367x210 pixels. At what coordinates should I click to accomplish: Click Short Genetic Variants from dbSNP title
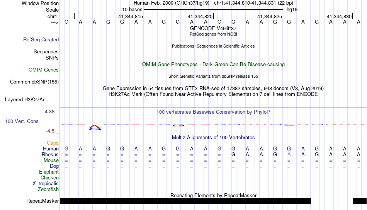point(213,77)
